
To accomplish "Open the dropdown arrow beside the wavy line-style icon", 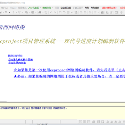I will (9, 12).
